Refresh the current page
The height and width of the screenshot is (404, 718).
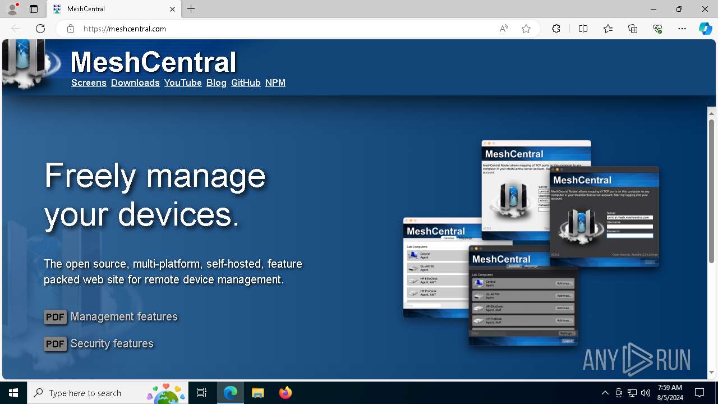[40, 29]
